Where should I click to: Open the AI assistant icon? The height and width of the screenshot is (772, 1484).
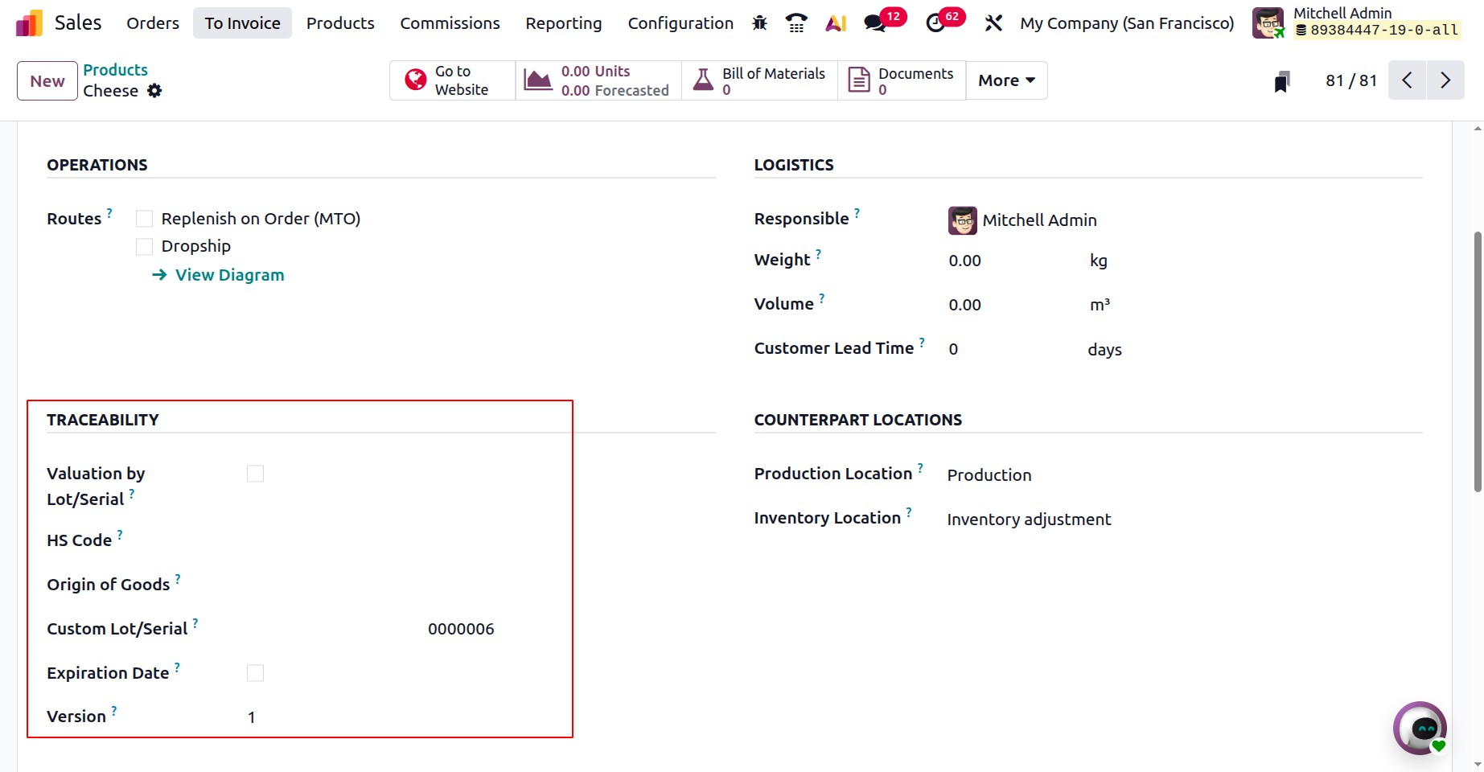(x=836, y=23)
